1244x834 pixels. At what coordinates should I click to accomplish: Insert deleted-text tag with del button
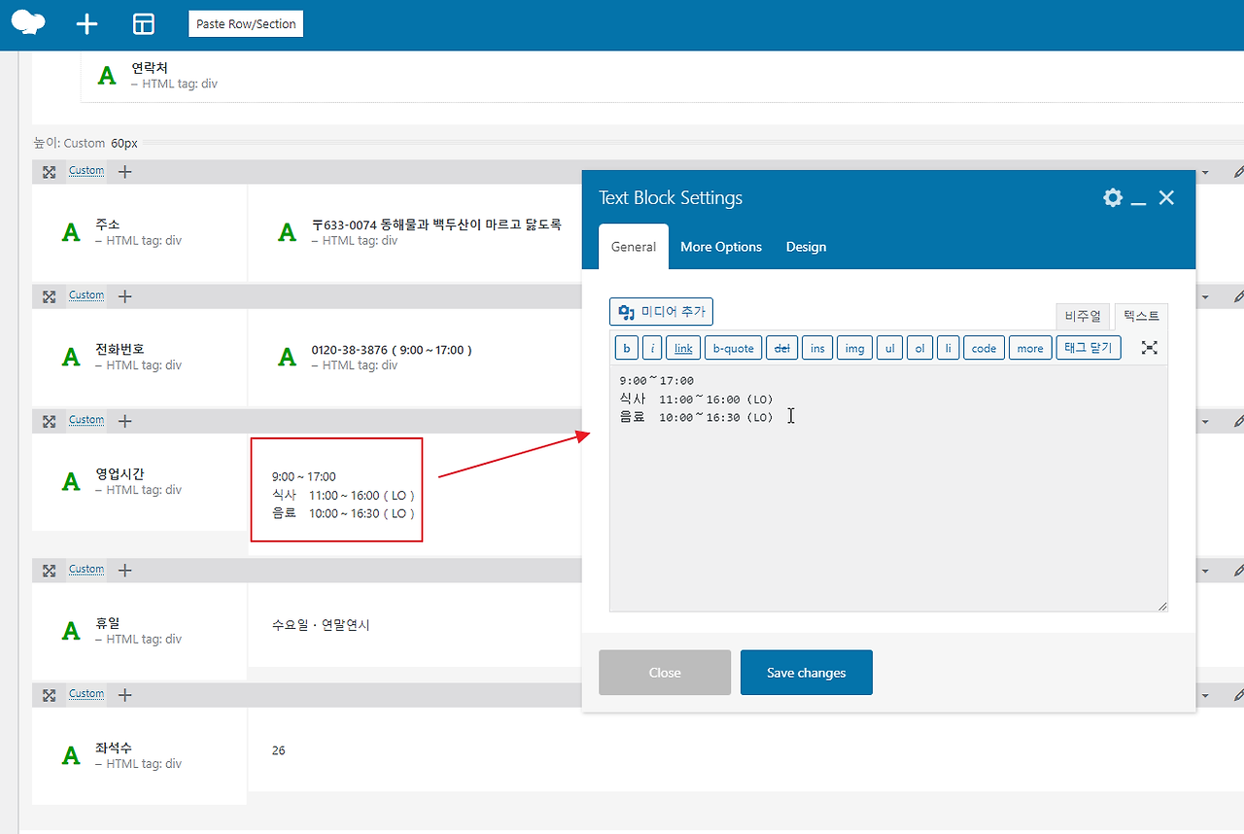(782, 348)
